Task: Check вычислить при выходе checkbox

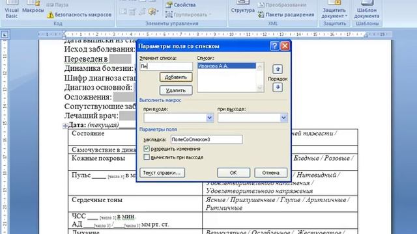Action: [147, 157]
